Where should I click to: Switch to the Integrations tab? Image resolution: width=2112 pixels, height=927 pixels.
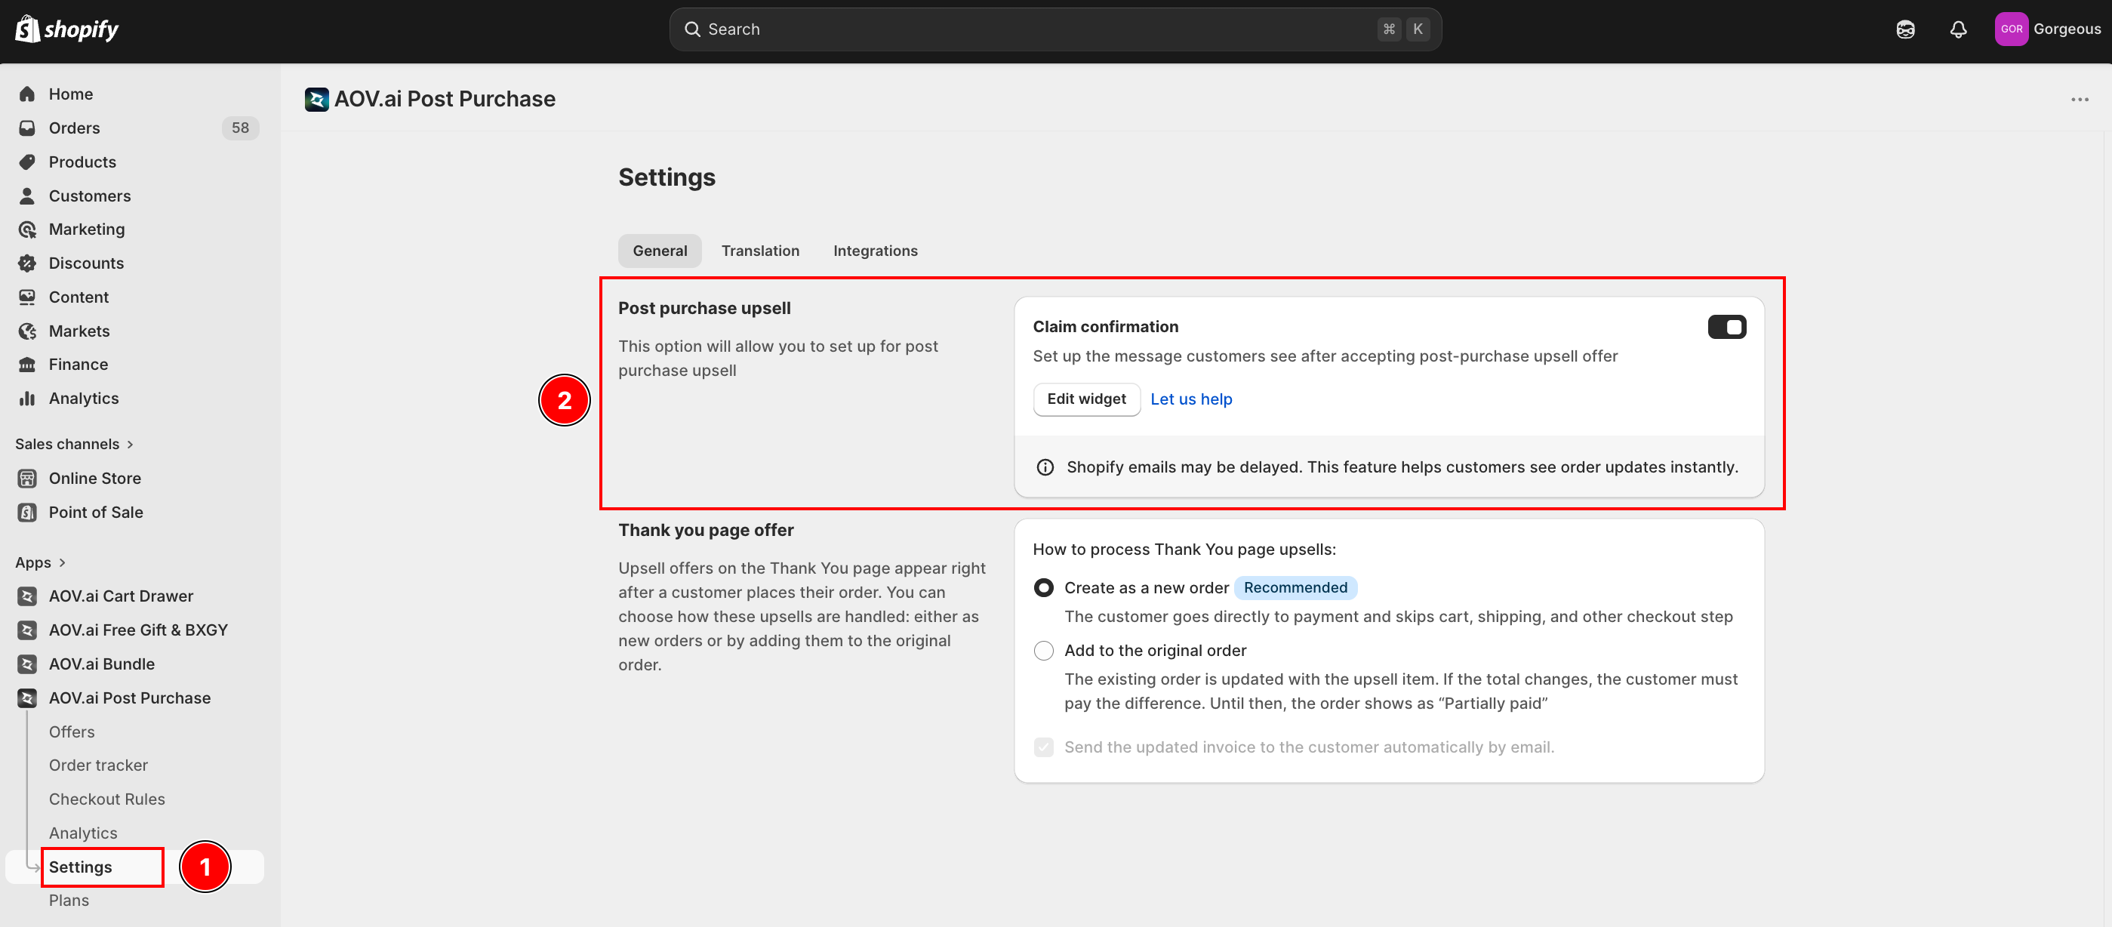875,251
